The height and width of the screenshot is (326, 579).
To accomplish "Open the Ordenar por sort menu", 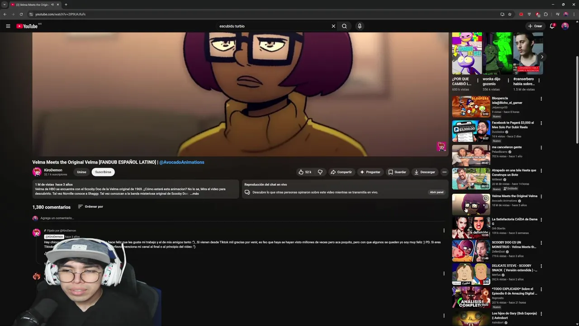I will coord(90,207).
